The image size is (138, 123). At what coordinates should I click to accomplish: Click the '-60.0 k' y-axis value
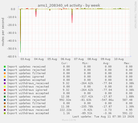click(x=12, y=56)
